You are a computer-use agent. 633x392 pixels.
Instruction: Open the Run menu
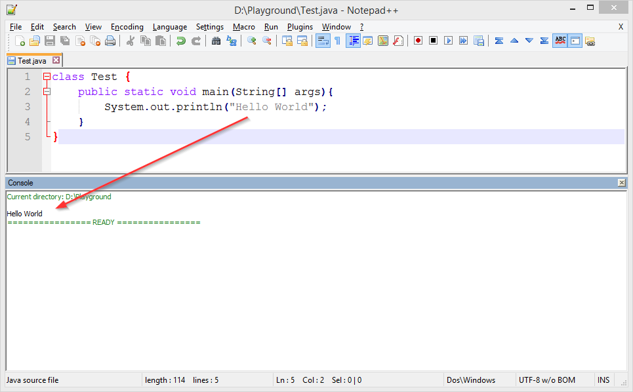pyautogui.click(x=271, y=27)
